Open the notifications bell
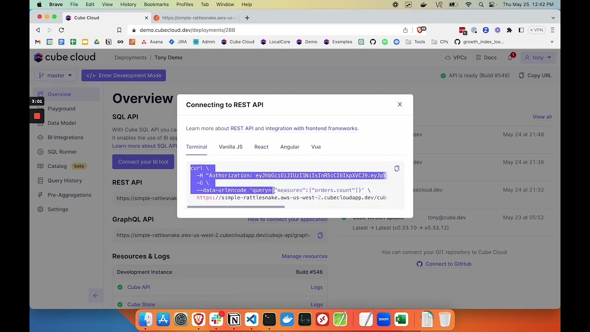This screenshot has width=590, height=332. (510, 58)
